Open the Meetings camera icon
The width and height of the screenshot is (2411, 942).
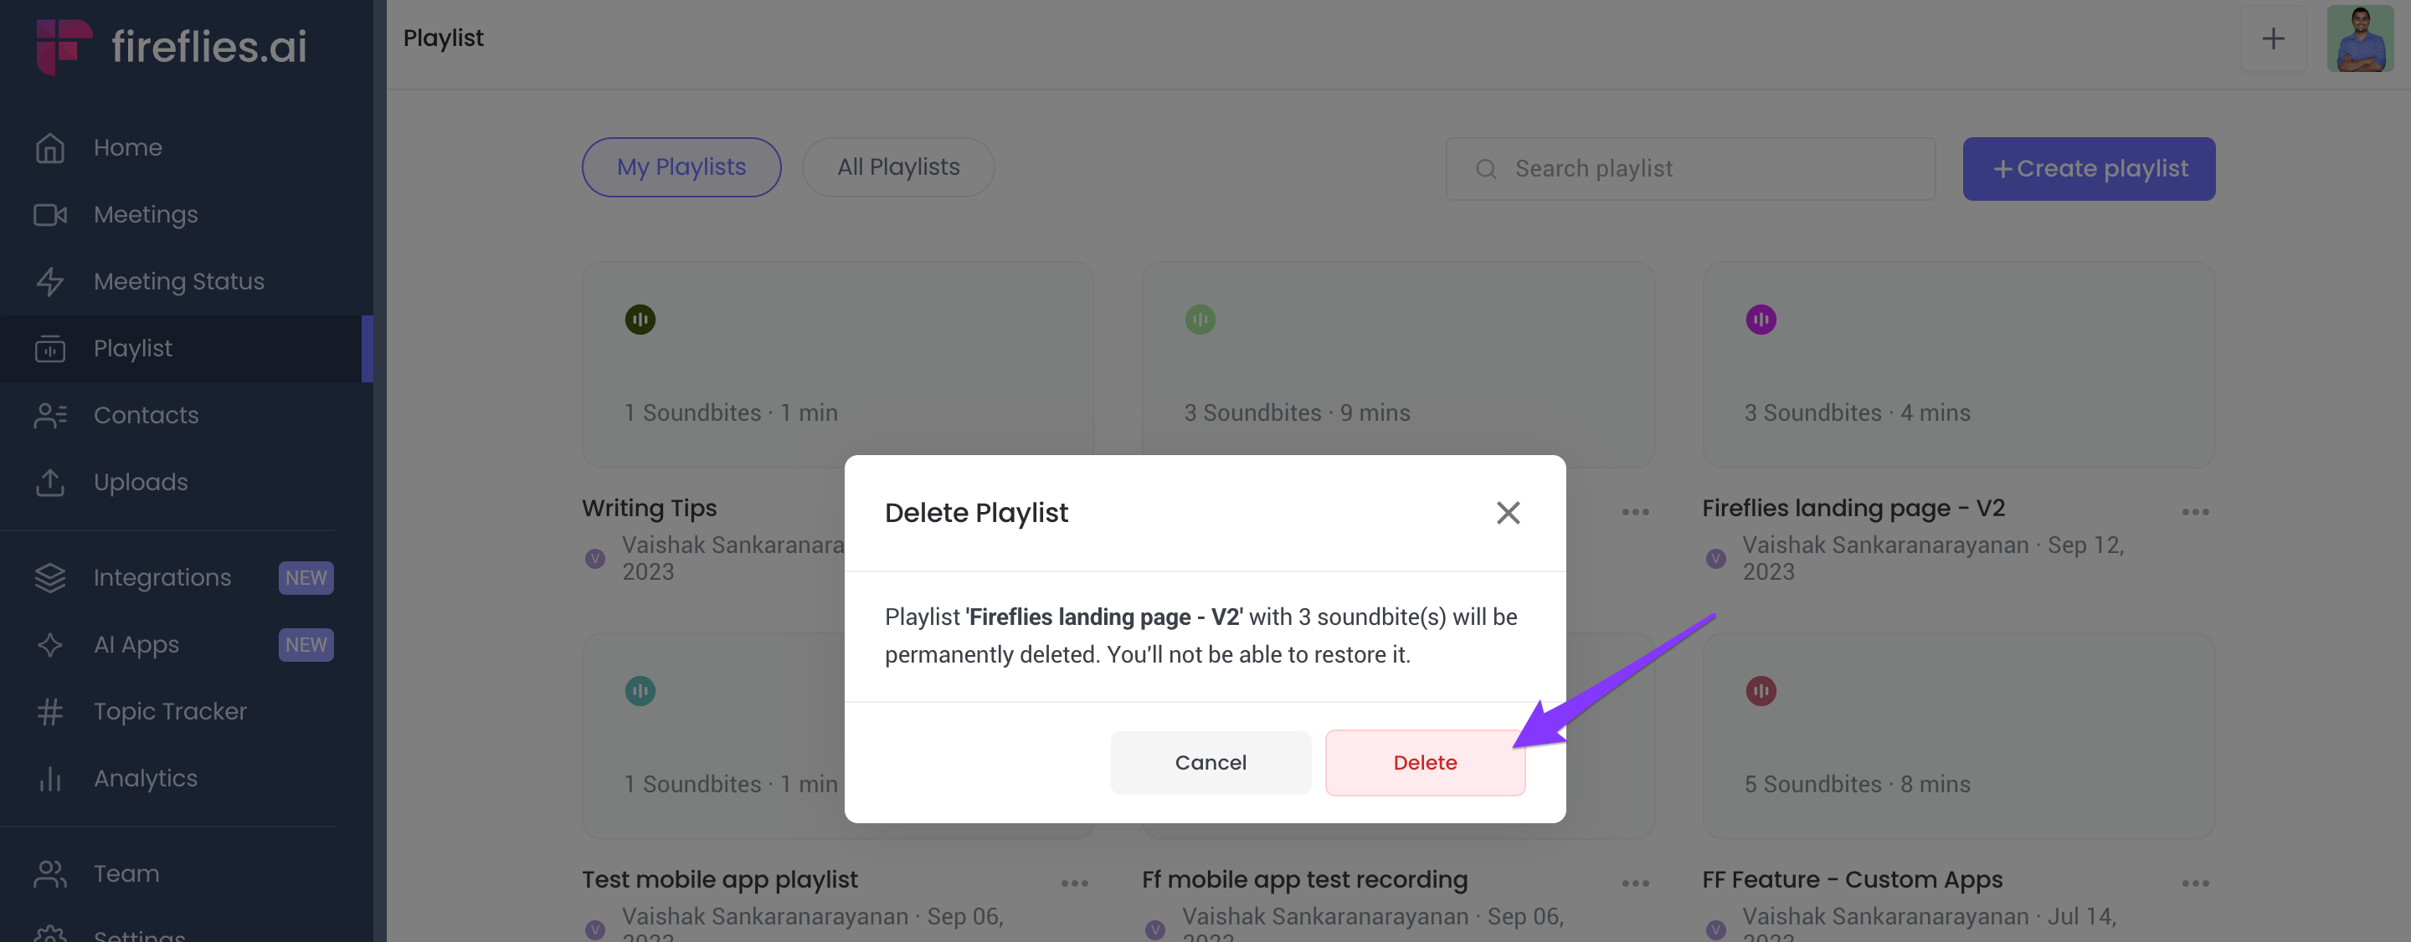pyautogui.click(x=49, y=215)
